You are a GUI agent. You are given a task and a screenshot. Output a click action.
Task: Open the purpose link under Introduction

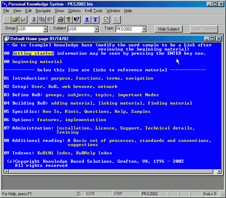tap(61, 78)
